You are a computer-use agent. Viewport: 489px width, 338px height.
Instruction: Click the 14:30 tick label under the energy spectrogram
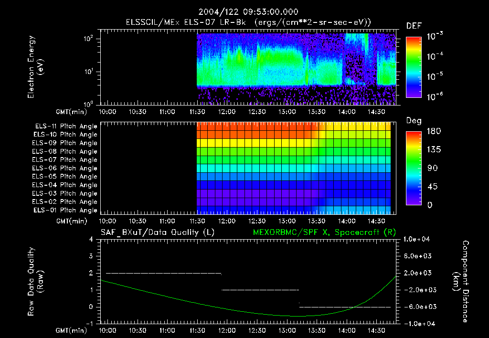(x=376, y=112)
